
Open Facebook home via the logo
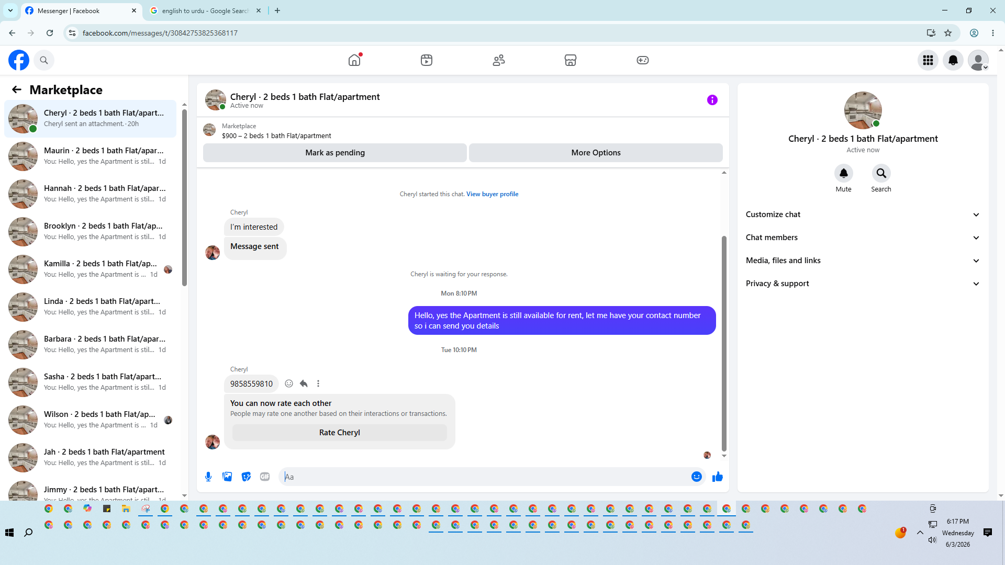coord(19,60)
